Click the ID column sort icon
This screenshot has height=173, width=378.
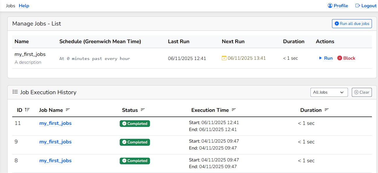point(27,110)
